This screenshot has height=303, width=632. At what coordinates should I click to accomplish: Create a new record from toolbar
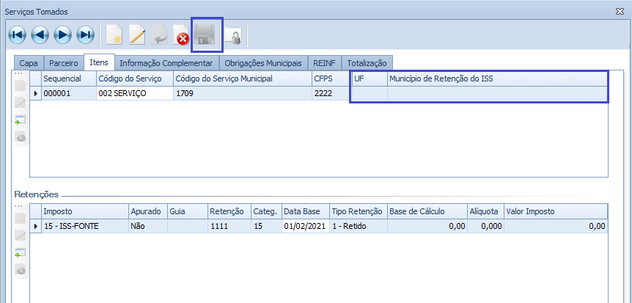(x=114, y=34)
